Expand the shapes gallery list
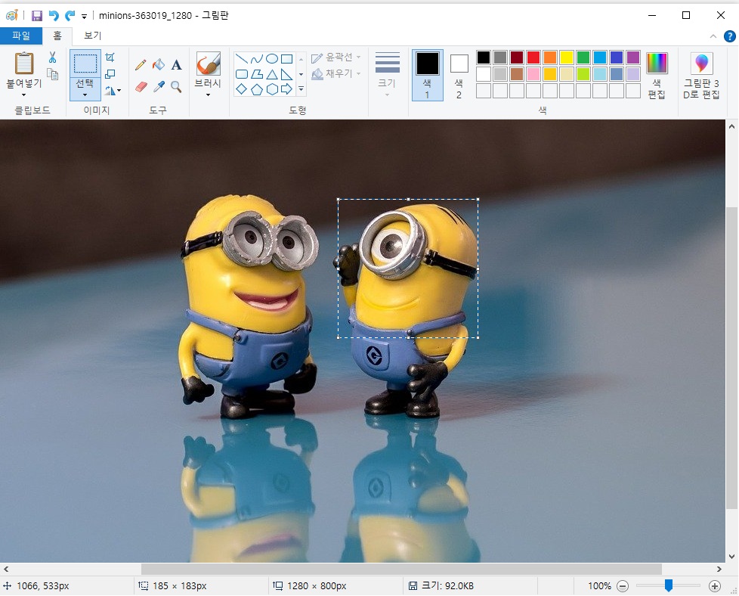The height and width of the screenshot is (596, 739). (x=301, y=88)
